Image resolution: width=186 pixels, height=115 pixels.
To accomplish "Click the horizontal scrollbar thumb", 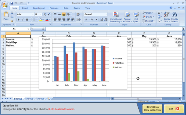I will (x=138, y=98).
